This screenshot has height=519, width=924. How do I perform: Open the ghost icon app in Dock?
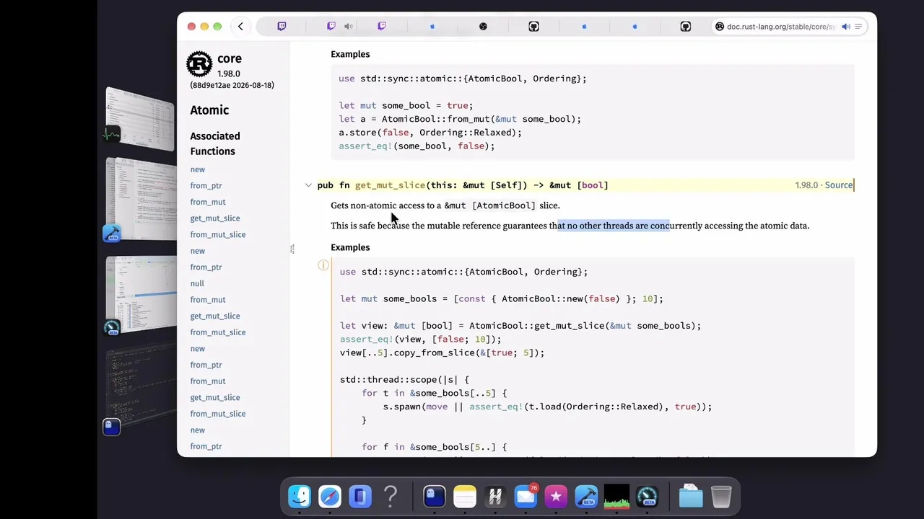coord(435,496)
